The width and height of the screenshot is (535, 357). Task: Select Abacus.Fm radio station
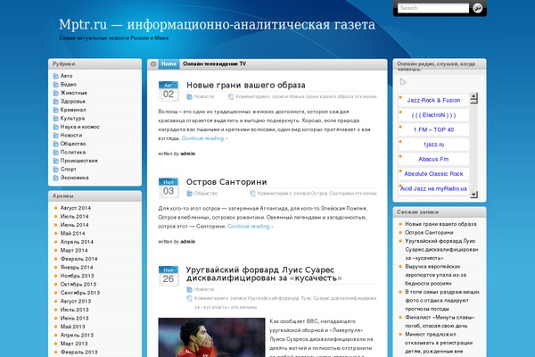(x=433, y=159)
